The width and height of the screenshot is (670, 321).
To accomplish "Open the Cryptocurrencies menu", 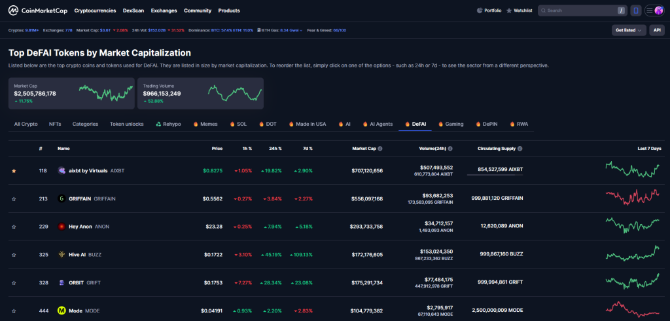I will tap(95, 10).
